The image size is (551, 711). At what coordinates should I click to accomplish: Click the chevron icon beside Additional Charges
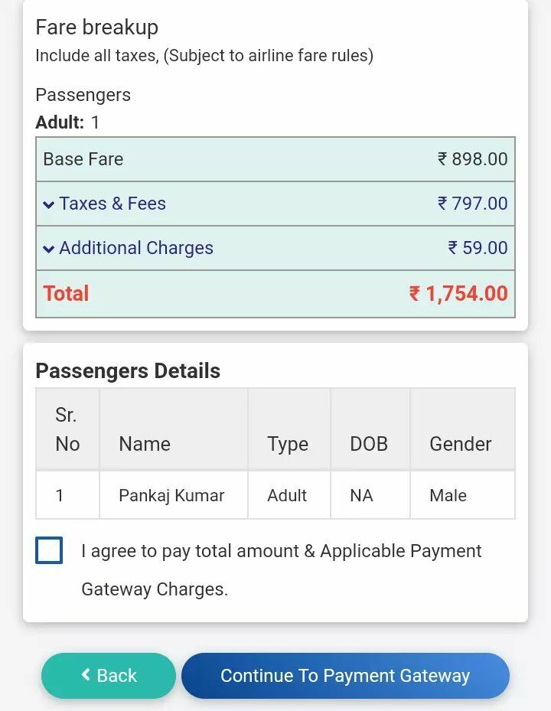49,249
